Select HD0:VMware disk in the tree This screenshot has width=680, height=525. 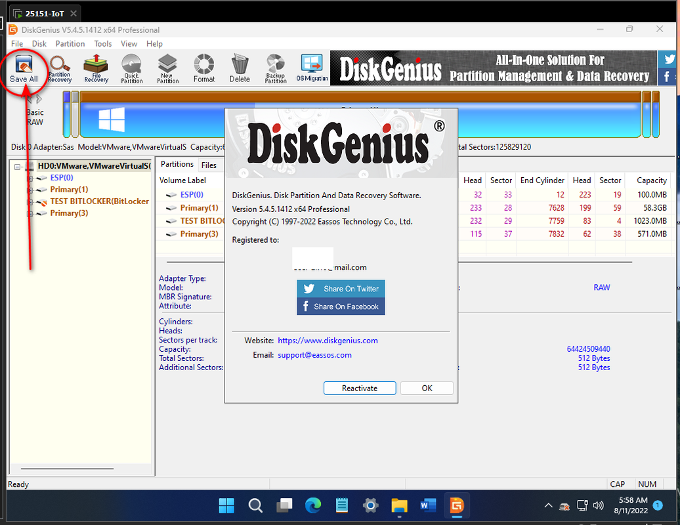(94, 166)
